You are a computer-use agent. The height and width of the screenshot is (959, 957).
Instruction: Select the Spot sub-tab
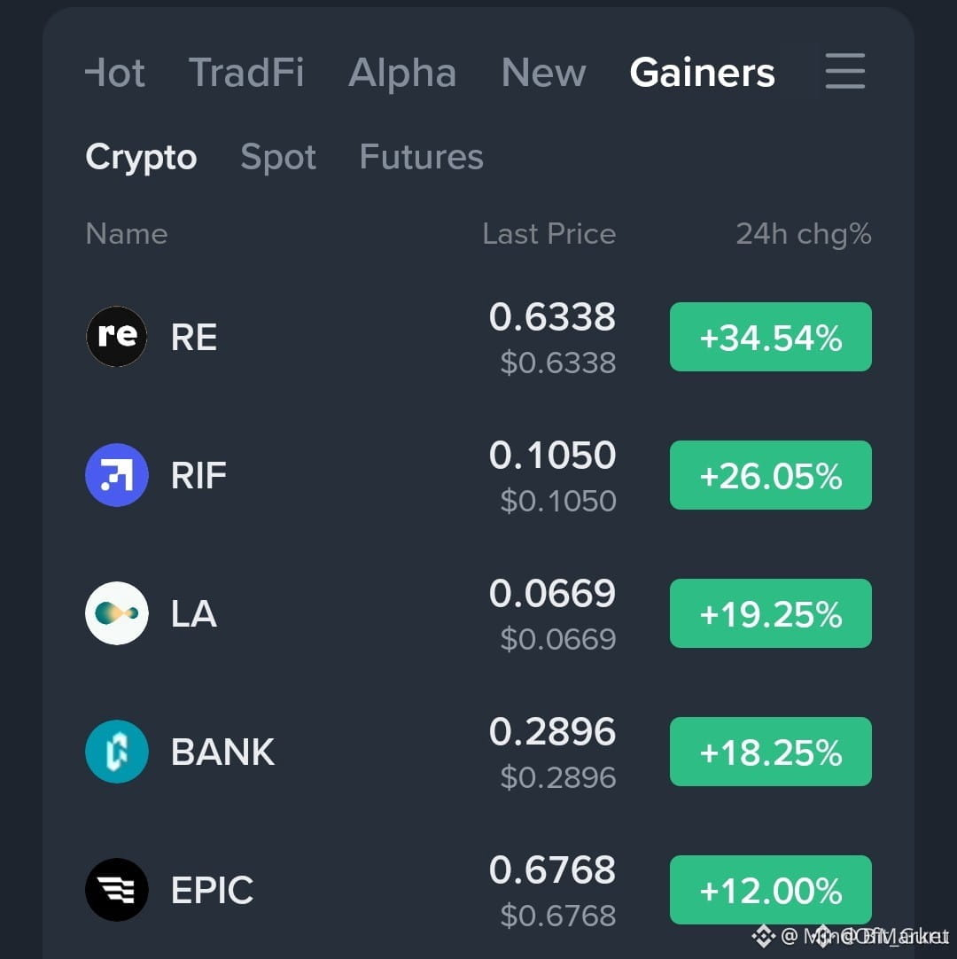[278, 157]
